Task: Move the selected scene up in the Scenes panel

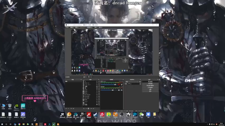Action: click(x=71, y=109)
